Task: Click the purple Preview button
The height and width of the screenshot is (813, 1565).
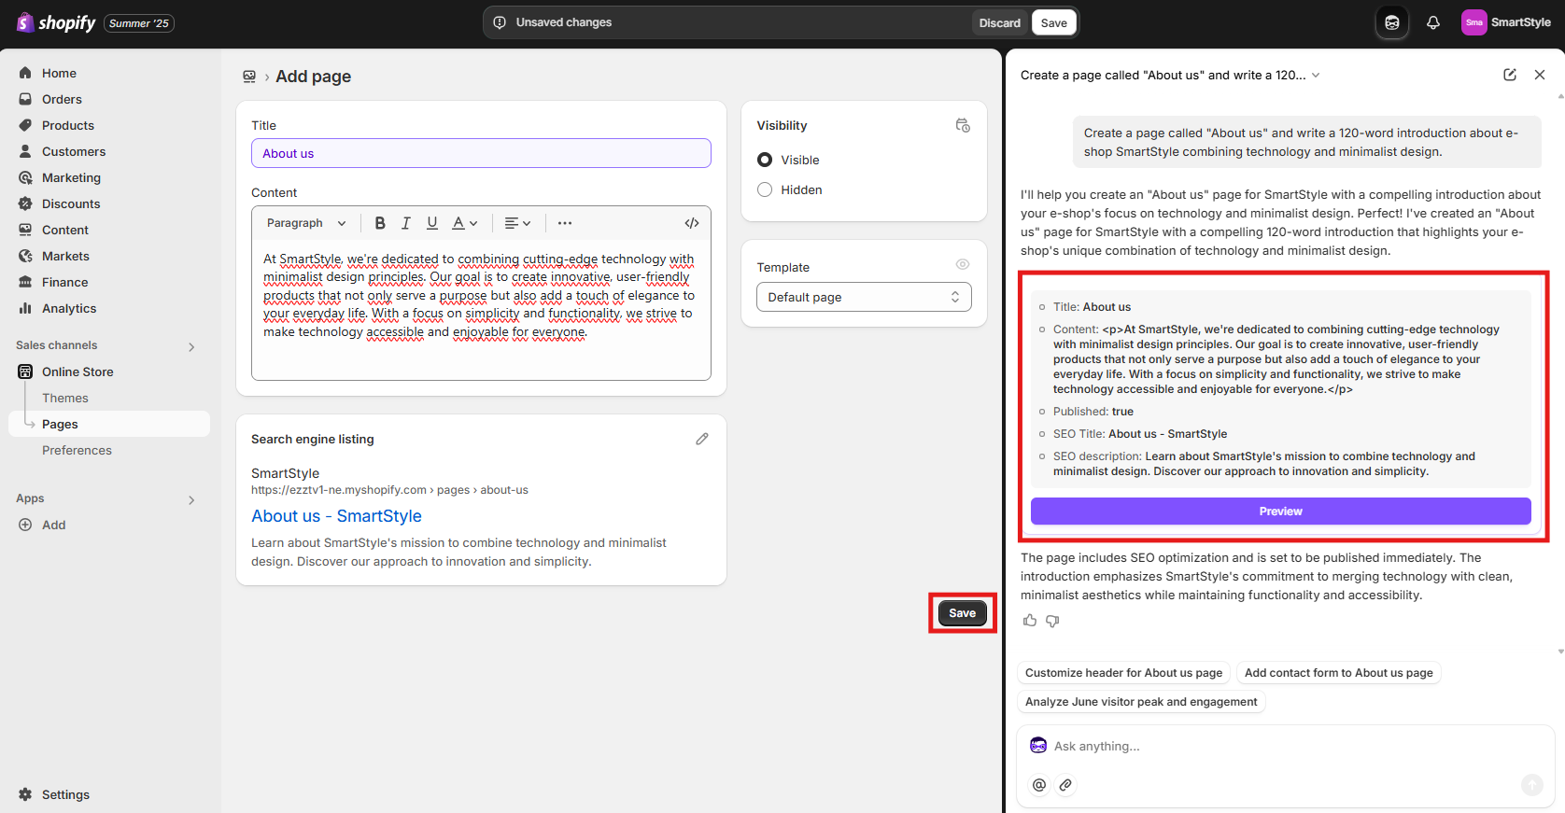Action: (1280, 512)
